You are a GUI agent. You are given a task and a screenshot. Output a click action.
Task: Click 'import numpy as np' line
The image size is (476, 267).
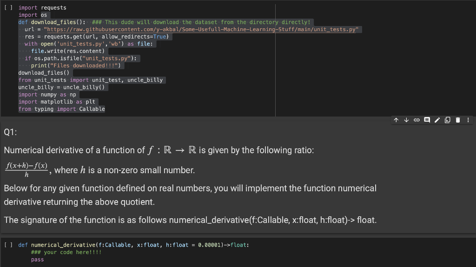[47, 95]
